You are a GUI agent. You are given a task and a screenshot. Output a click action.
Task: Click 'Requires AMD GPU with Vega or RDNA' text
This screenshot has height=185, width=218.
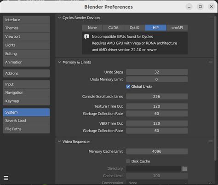pos(134,43)
